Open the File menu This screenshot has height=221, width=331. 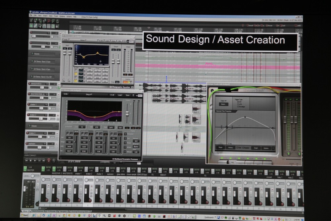pos(31,16)
